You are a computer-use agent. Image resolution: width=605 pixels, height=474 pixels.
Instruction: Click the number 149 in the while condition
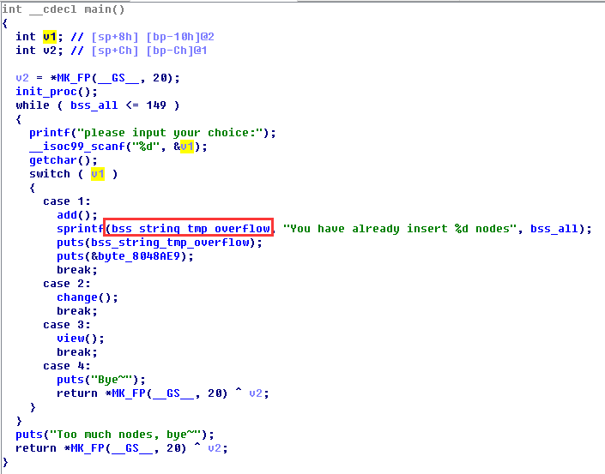point(156,105)
